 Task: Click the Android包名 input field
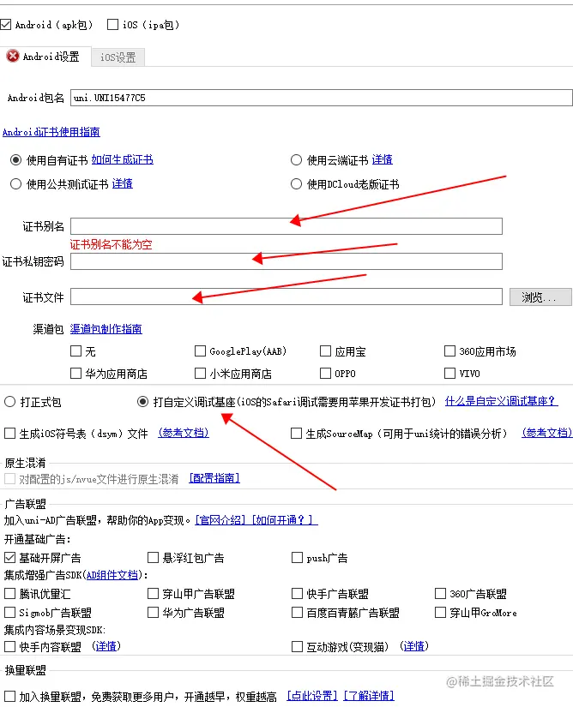click(322, 98)
